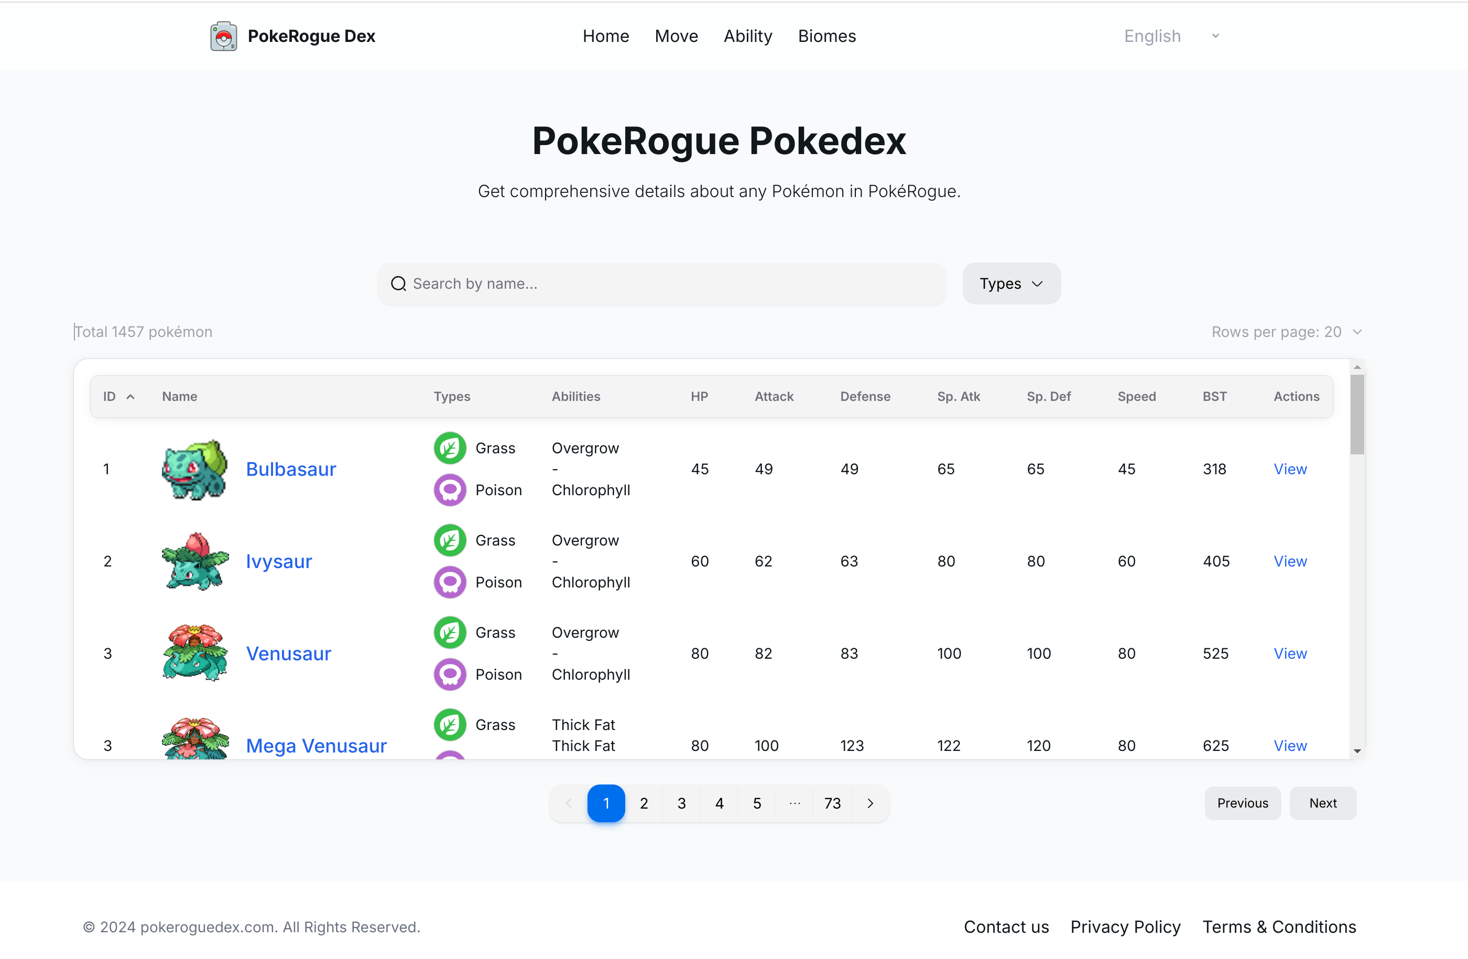1468x959 pixels.
Task: Select page 2 in pagination
Action: click(x=644, y=803)
